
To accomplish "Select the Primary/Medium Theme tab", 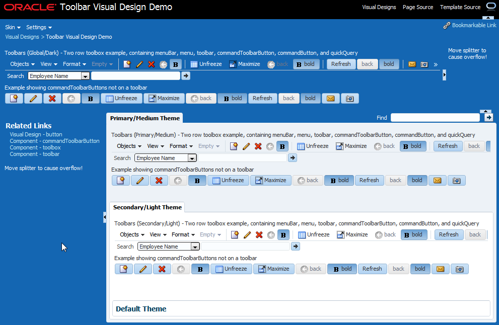I will pos(145,118).
